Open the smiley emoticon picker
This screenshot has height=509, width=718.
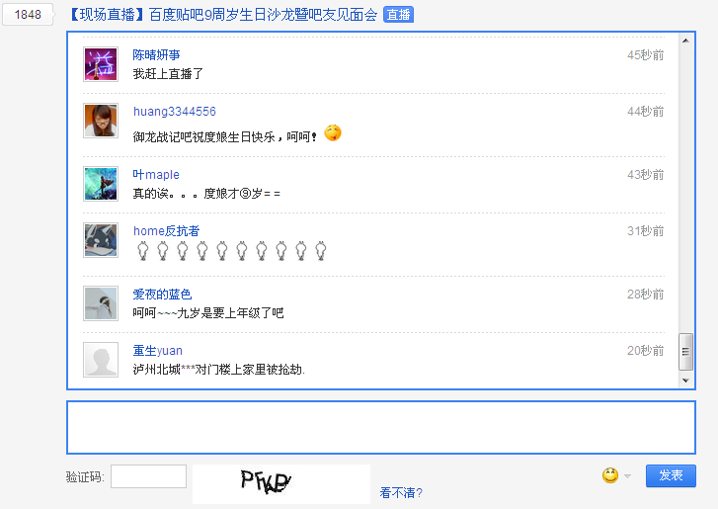coord(610,475)
